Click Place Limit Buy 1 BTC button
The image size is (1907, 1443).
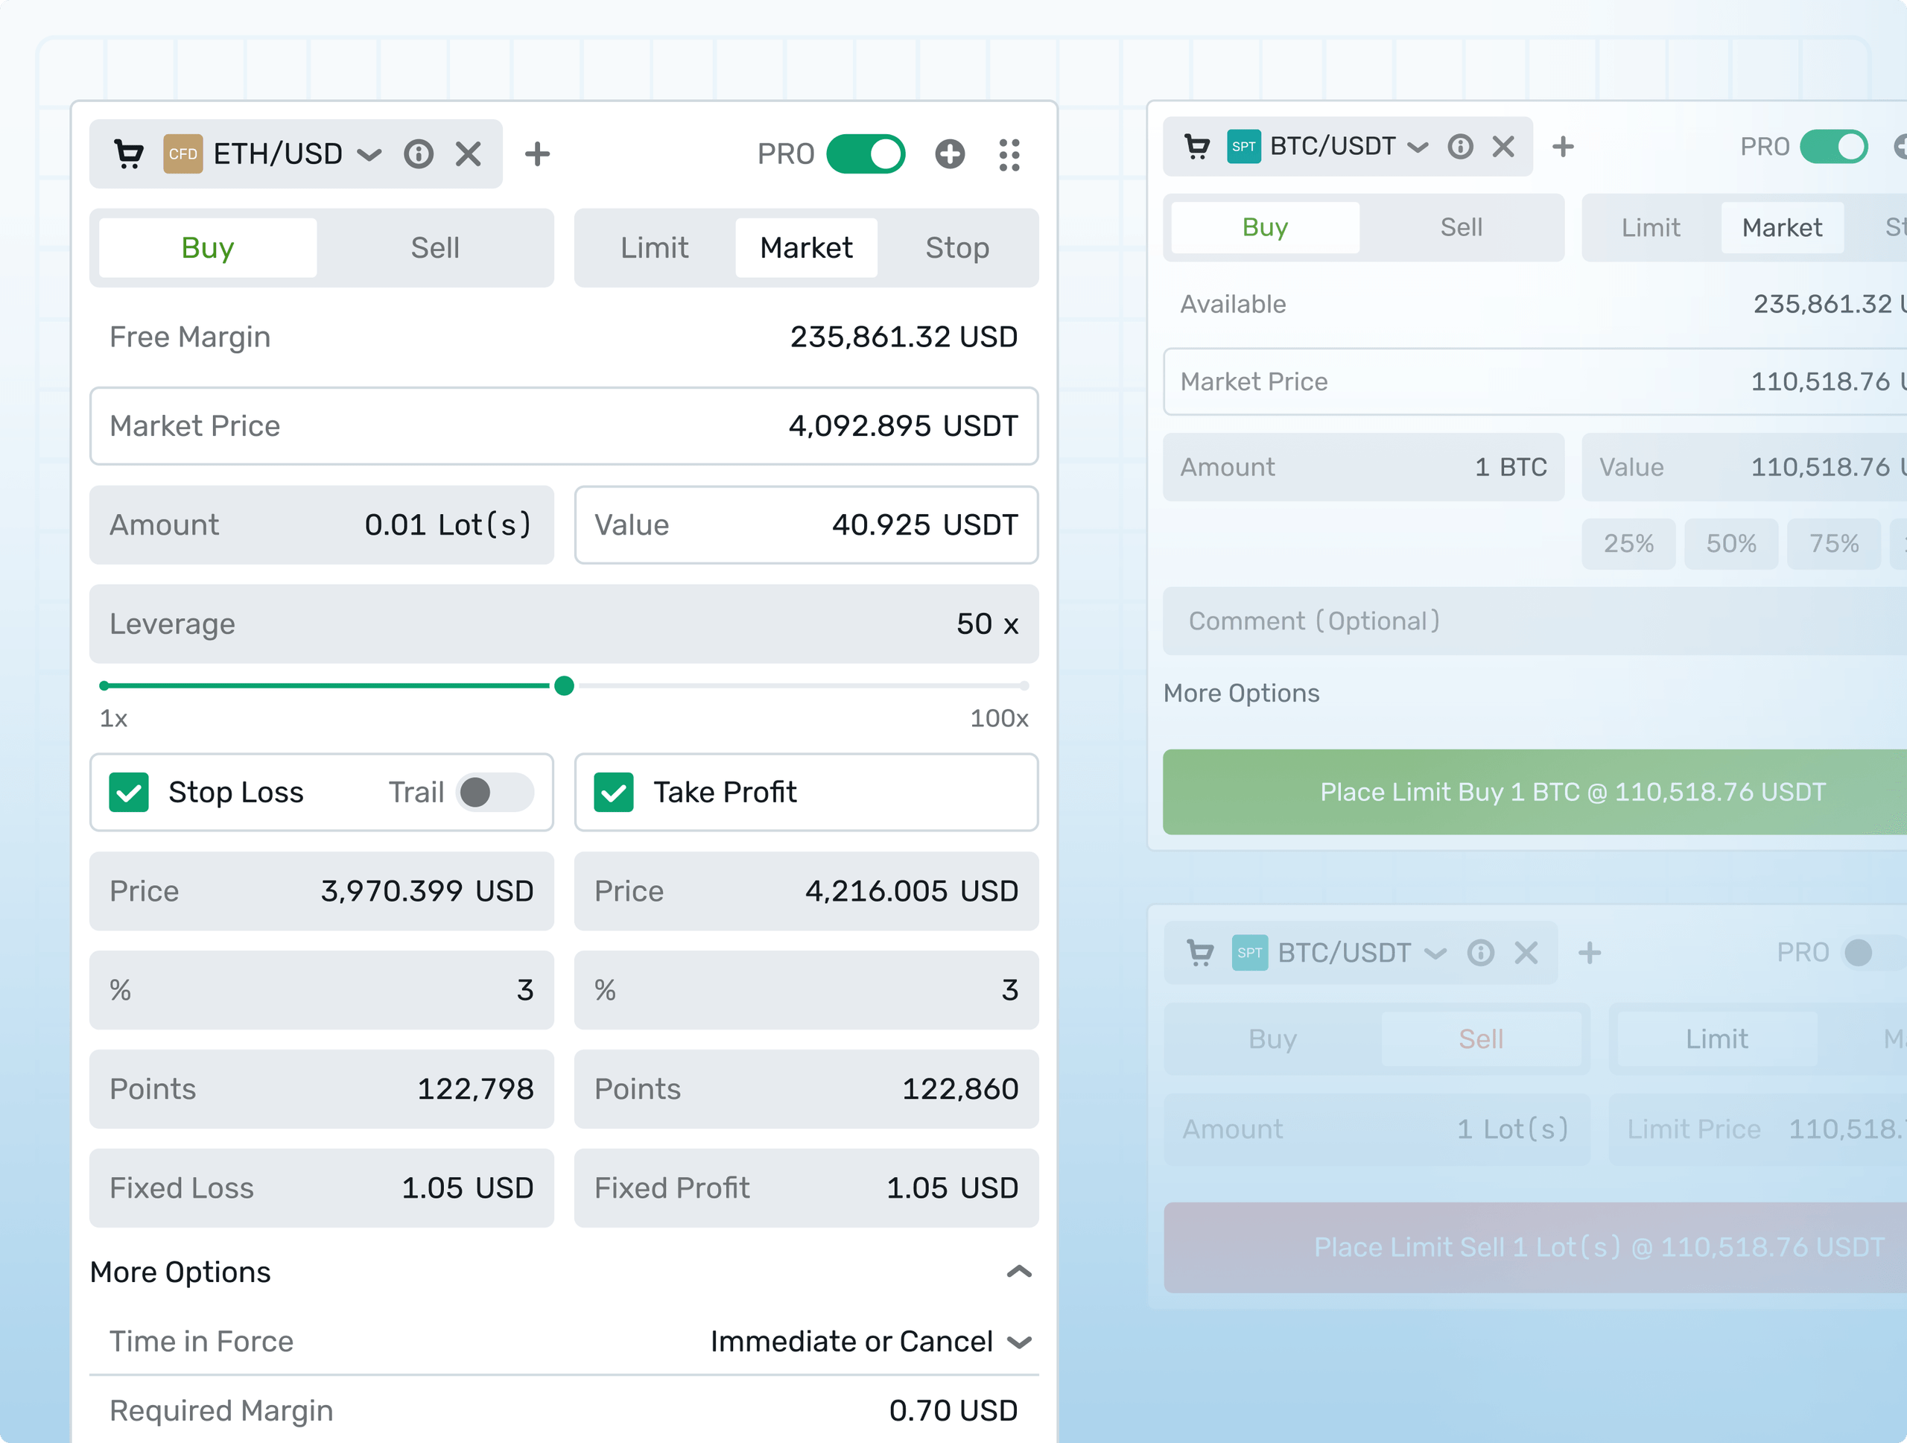point(1535,791)
